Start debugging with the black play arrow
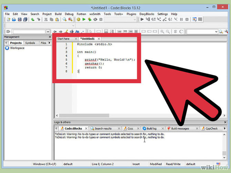 [142, 19]
